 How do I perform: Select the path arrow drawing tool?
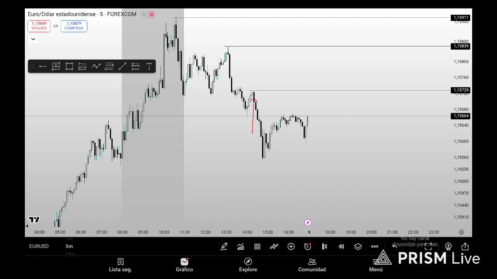[x=96, y=67]
